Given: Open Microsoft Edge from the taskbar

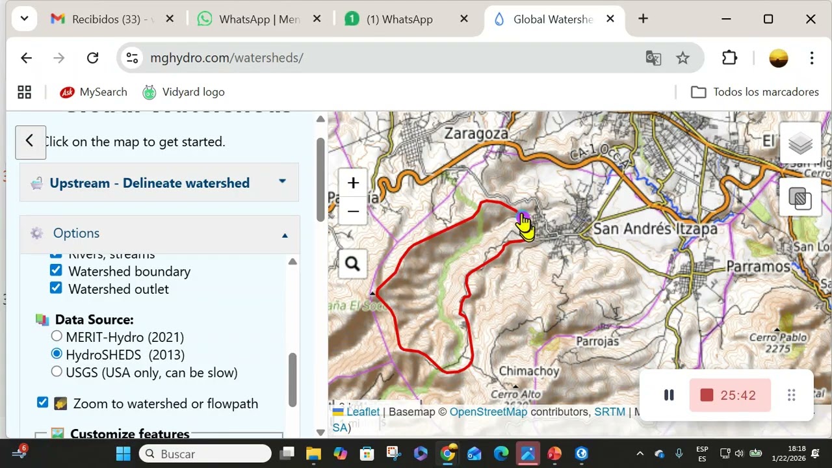Looking at the screenshot, I should tap(501, 454).
